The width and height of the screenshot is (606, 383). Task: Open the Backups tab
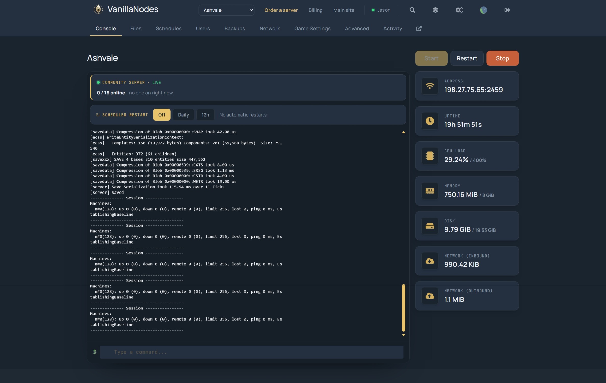point(235,28)
